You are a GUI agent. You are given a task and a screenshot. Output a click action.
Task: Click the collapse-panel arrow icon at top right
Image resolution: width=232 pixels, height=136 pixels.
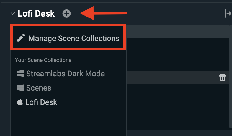tap(228, 13)
